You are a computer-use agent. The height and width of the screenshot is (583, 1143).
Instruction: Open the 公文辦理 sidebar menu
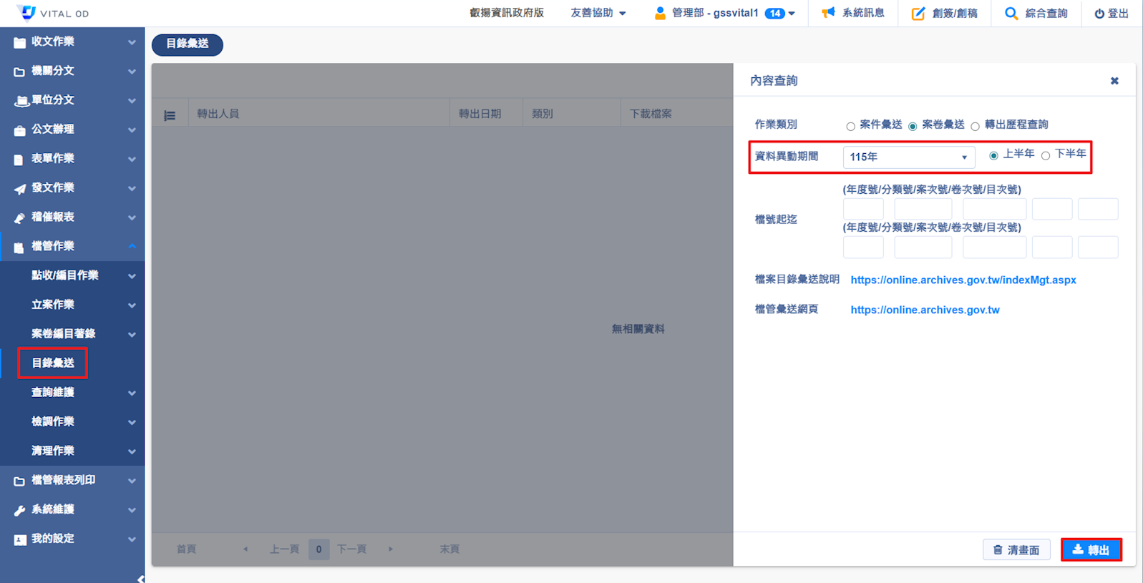(72, 129)
